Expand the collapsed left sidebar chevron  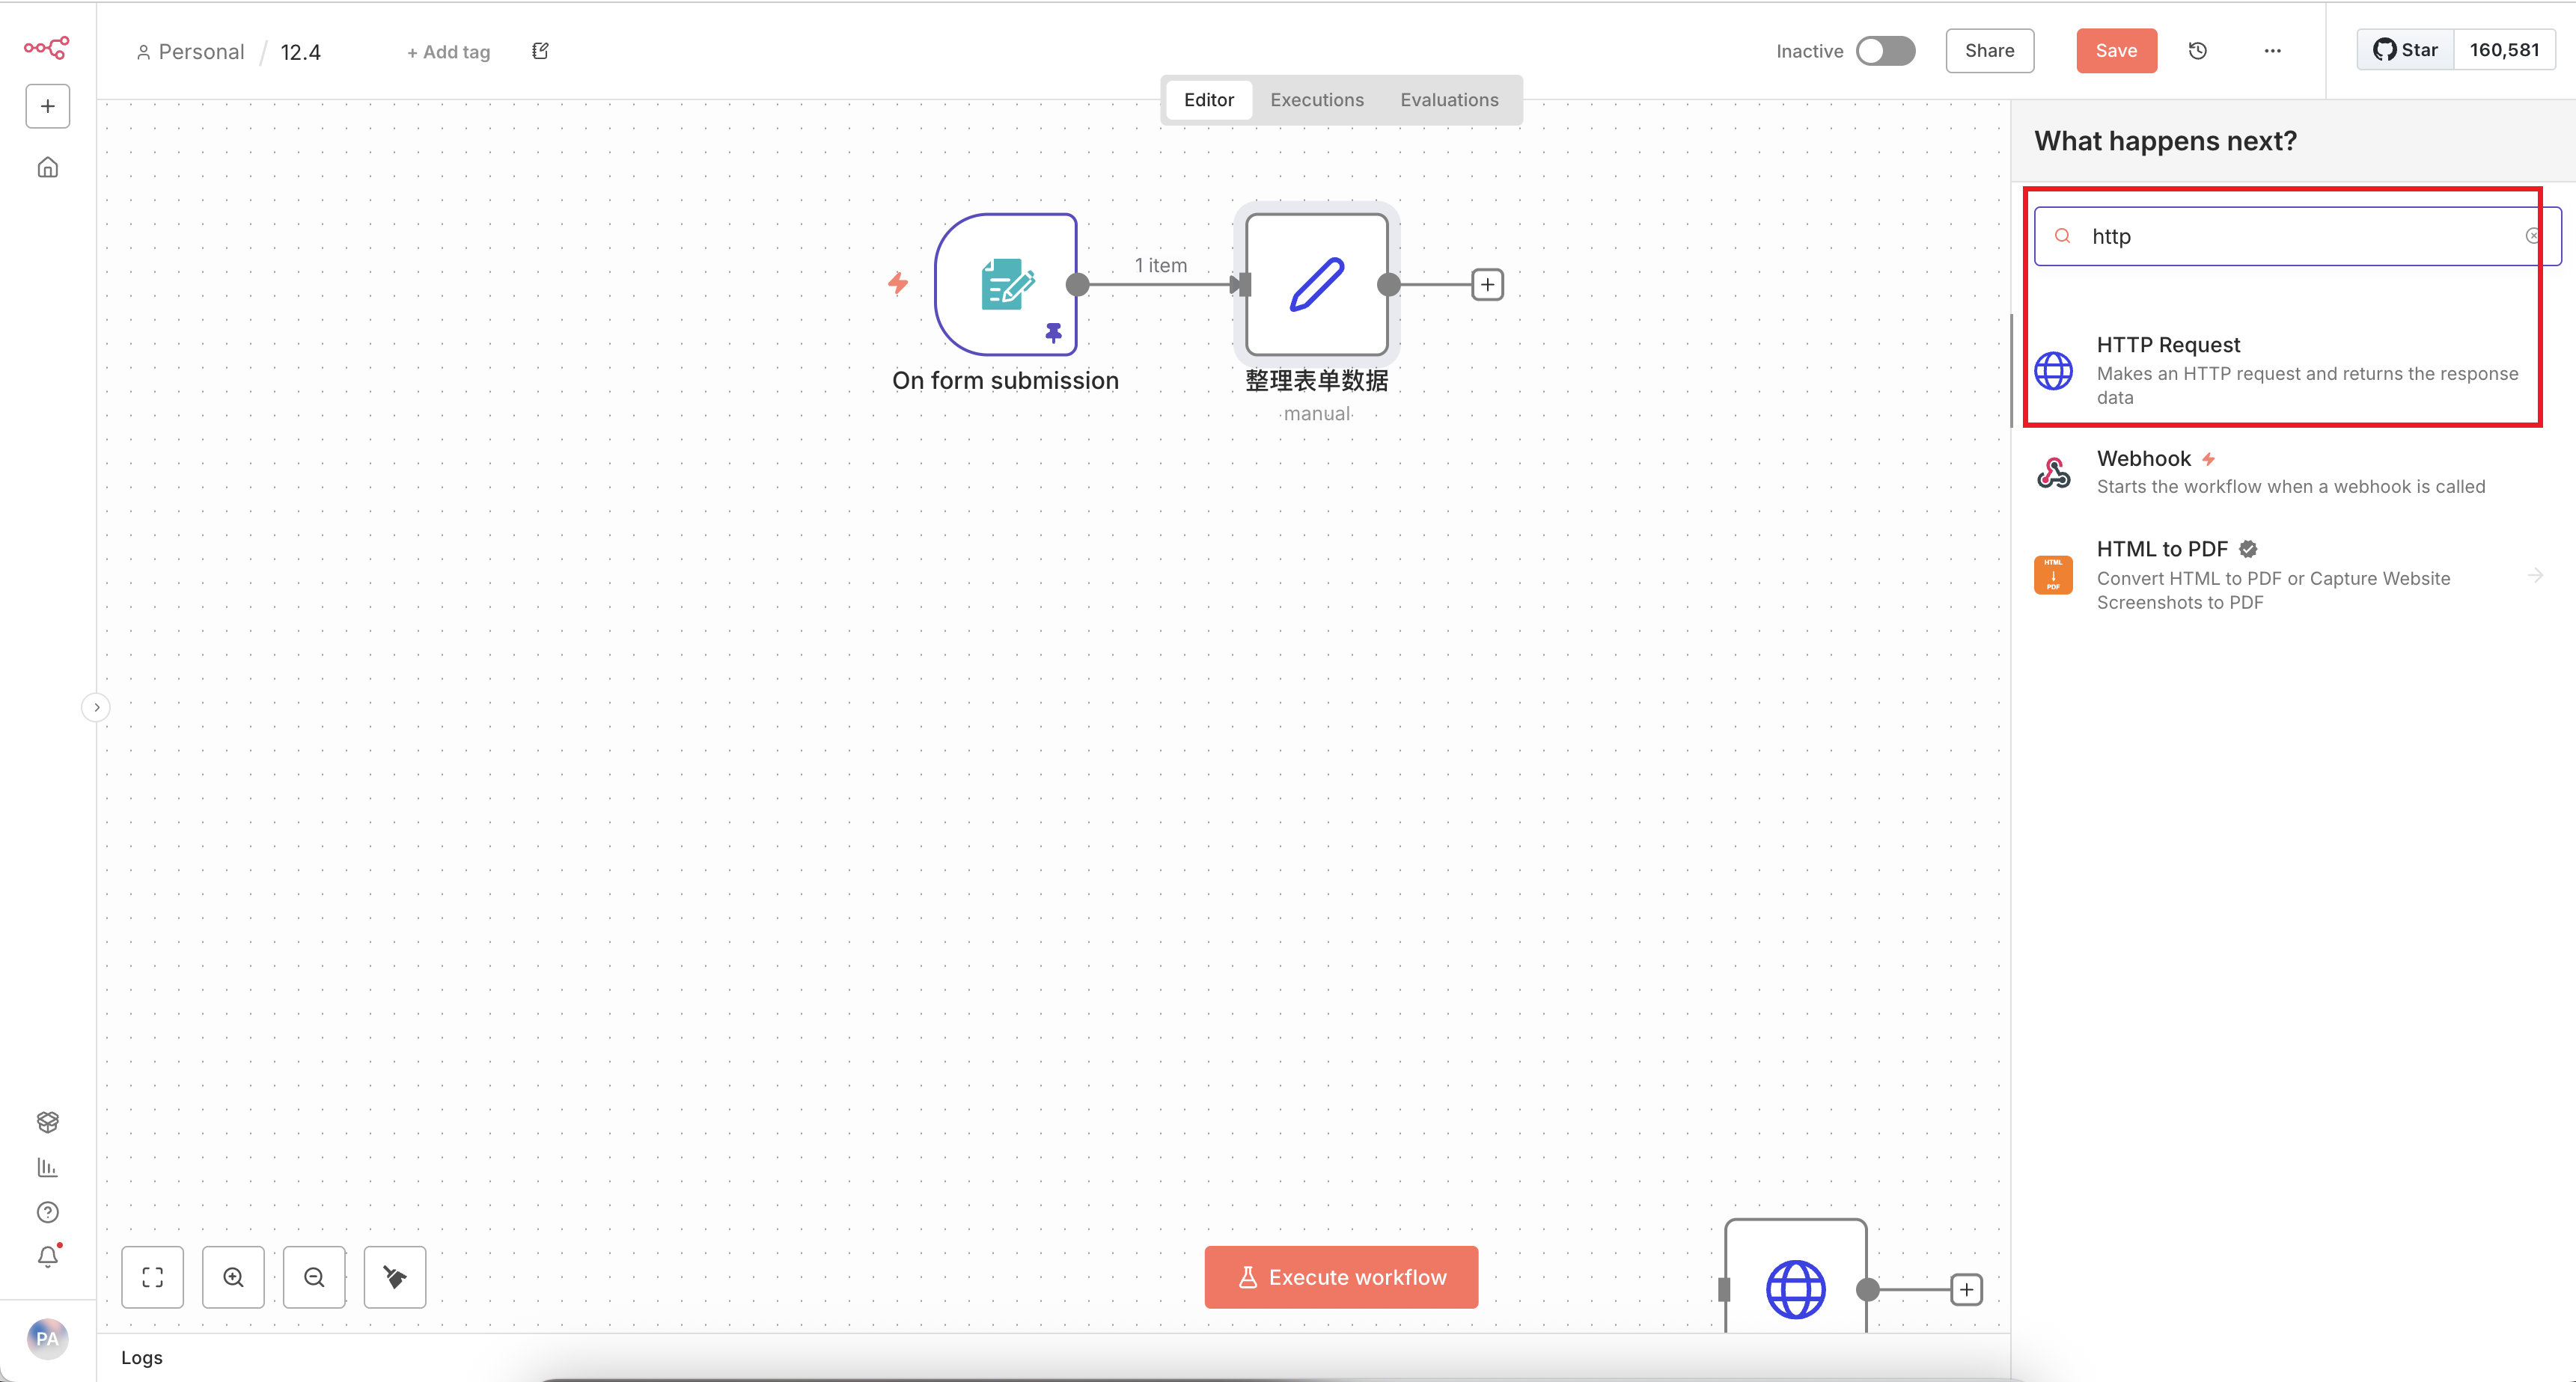[96, 707]
